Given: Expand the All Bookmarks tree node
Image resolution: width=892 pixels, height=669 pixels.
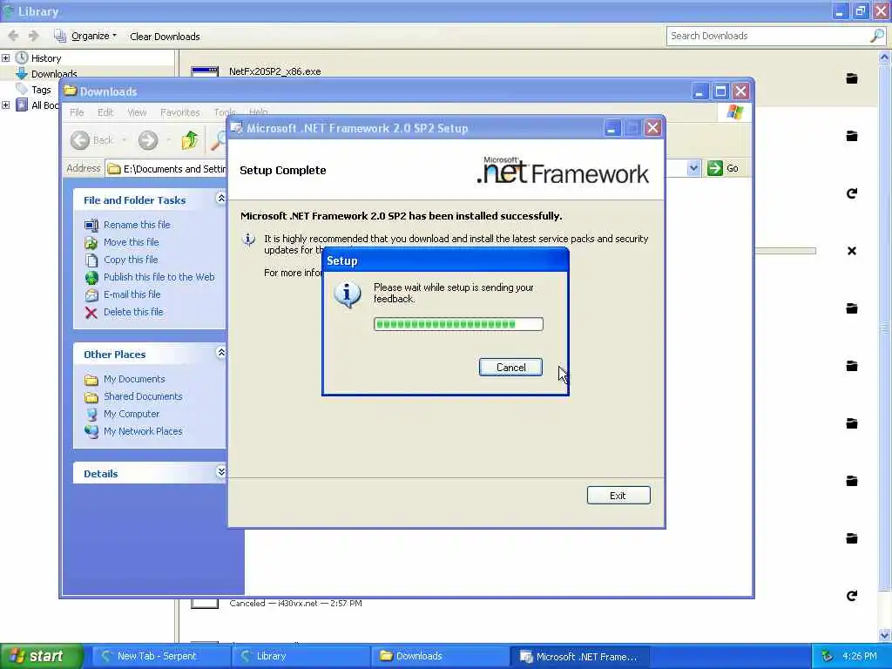Looking at the screenshot, I should [6, 105].
